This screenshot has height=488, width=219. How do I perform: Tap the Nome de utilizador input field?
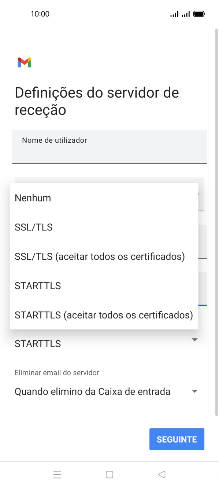pyautogui.click(x=109, y=147)
